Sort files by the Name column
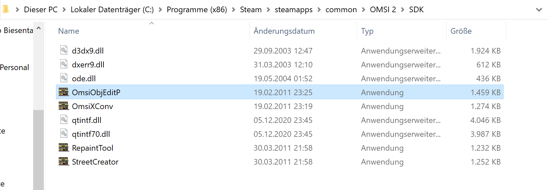 pos(69,31)
